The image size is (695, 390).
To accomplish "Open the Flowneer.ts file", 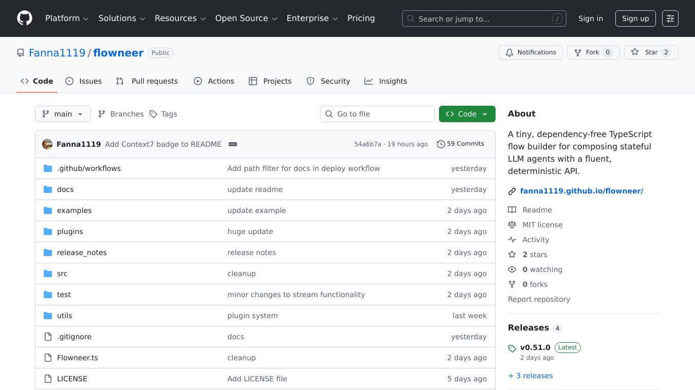I will coord(77,358).
